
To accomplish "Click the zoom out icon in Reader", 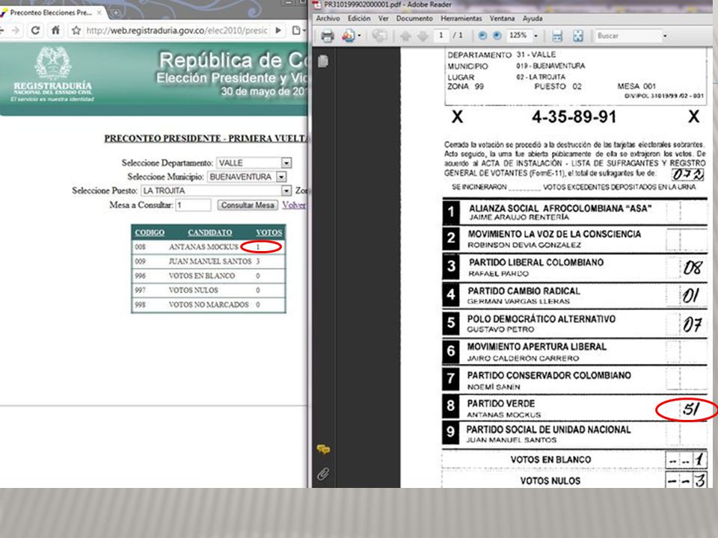I will 482,35.
